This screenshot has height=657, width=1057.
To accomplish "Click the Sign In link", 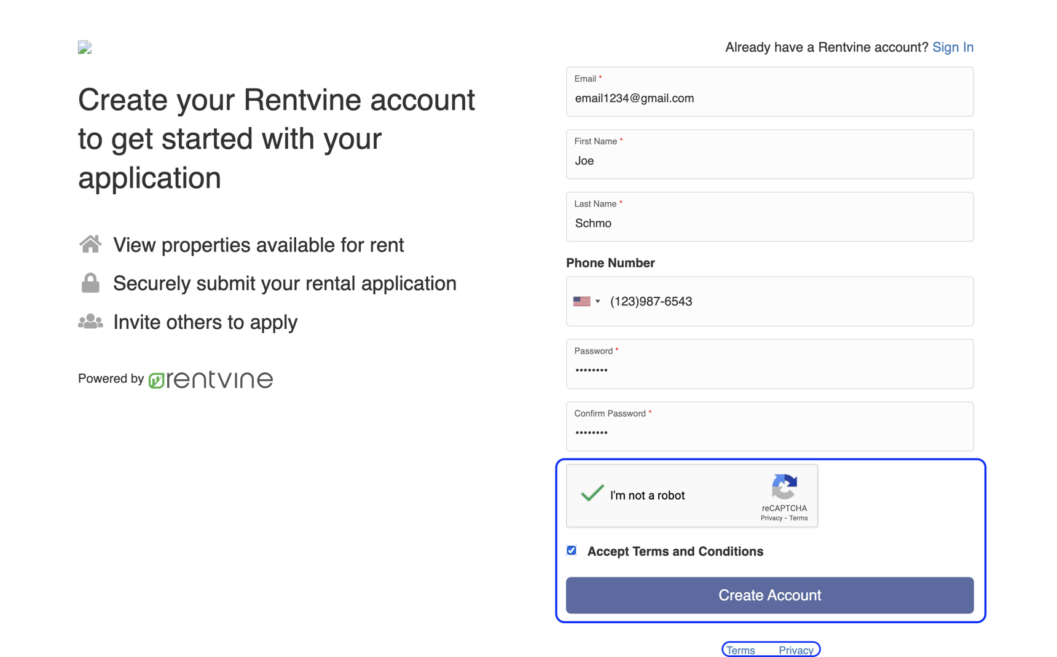I will pyautogui.click(x=953, y=47).
